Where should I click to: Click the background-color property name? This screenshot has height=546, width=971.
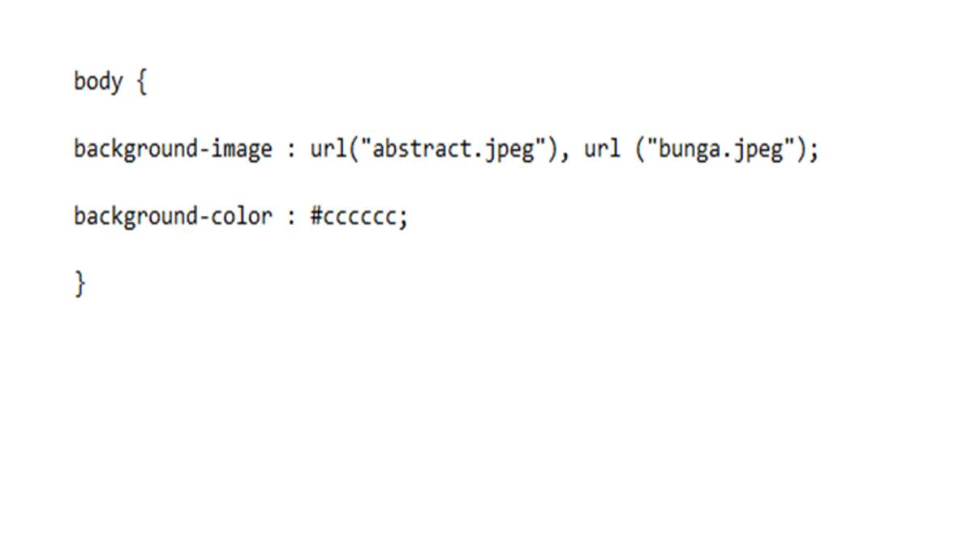tap(173, 216)
